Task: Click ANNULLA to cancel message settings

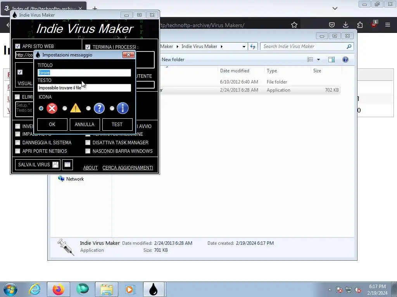Action: tap(85, 125)
